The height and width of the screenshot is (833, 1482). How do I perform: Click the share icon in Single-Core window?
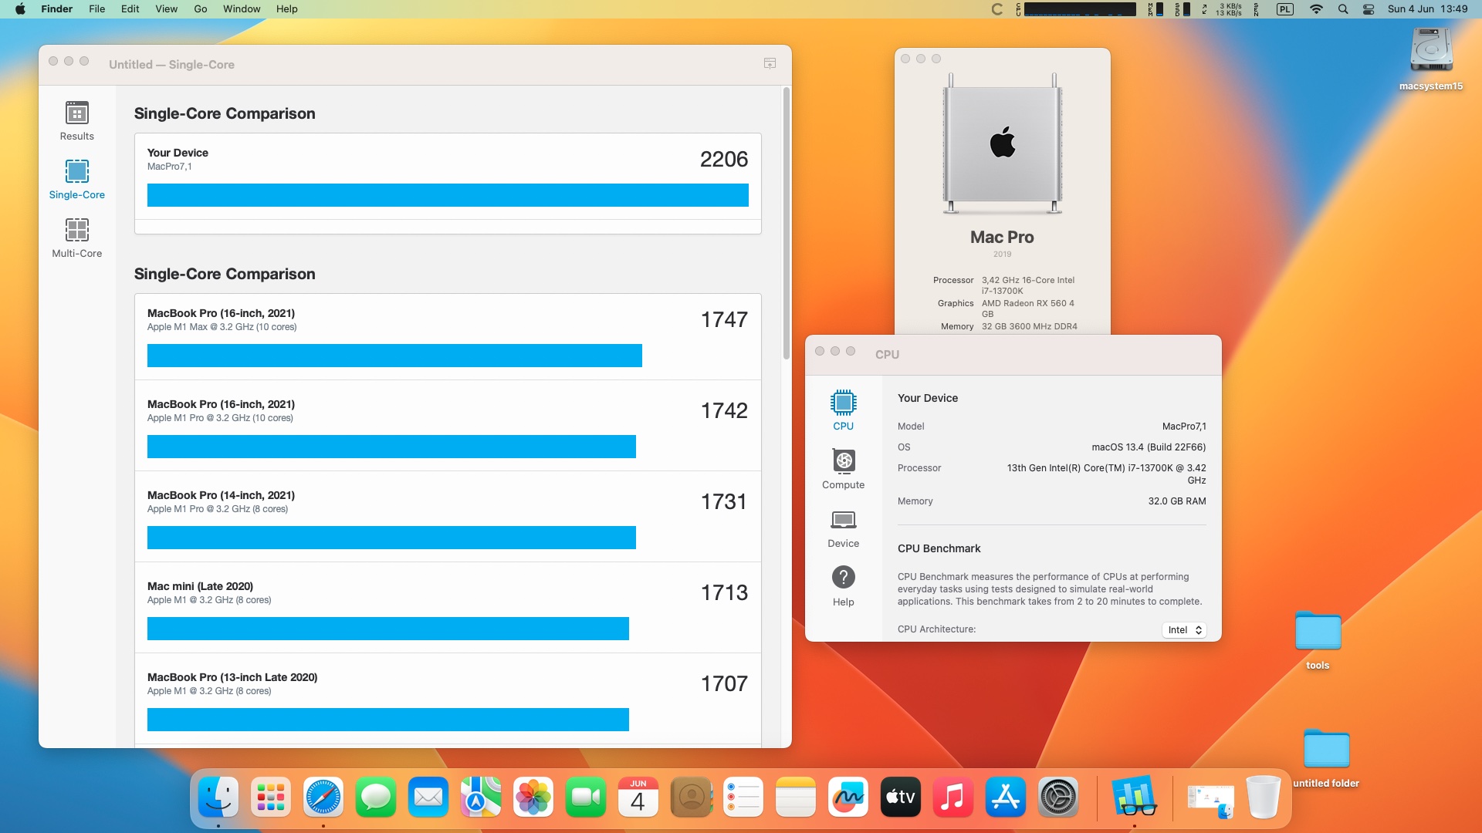pyautogui.click(x=770, y=64)
